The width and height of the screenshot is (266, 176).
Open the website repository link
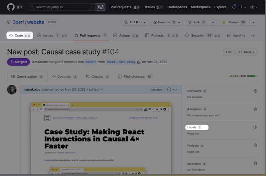tap(36, 22)
